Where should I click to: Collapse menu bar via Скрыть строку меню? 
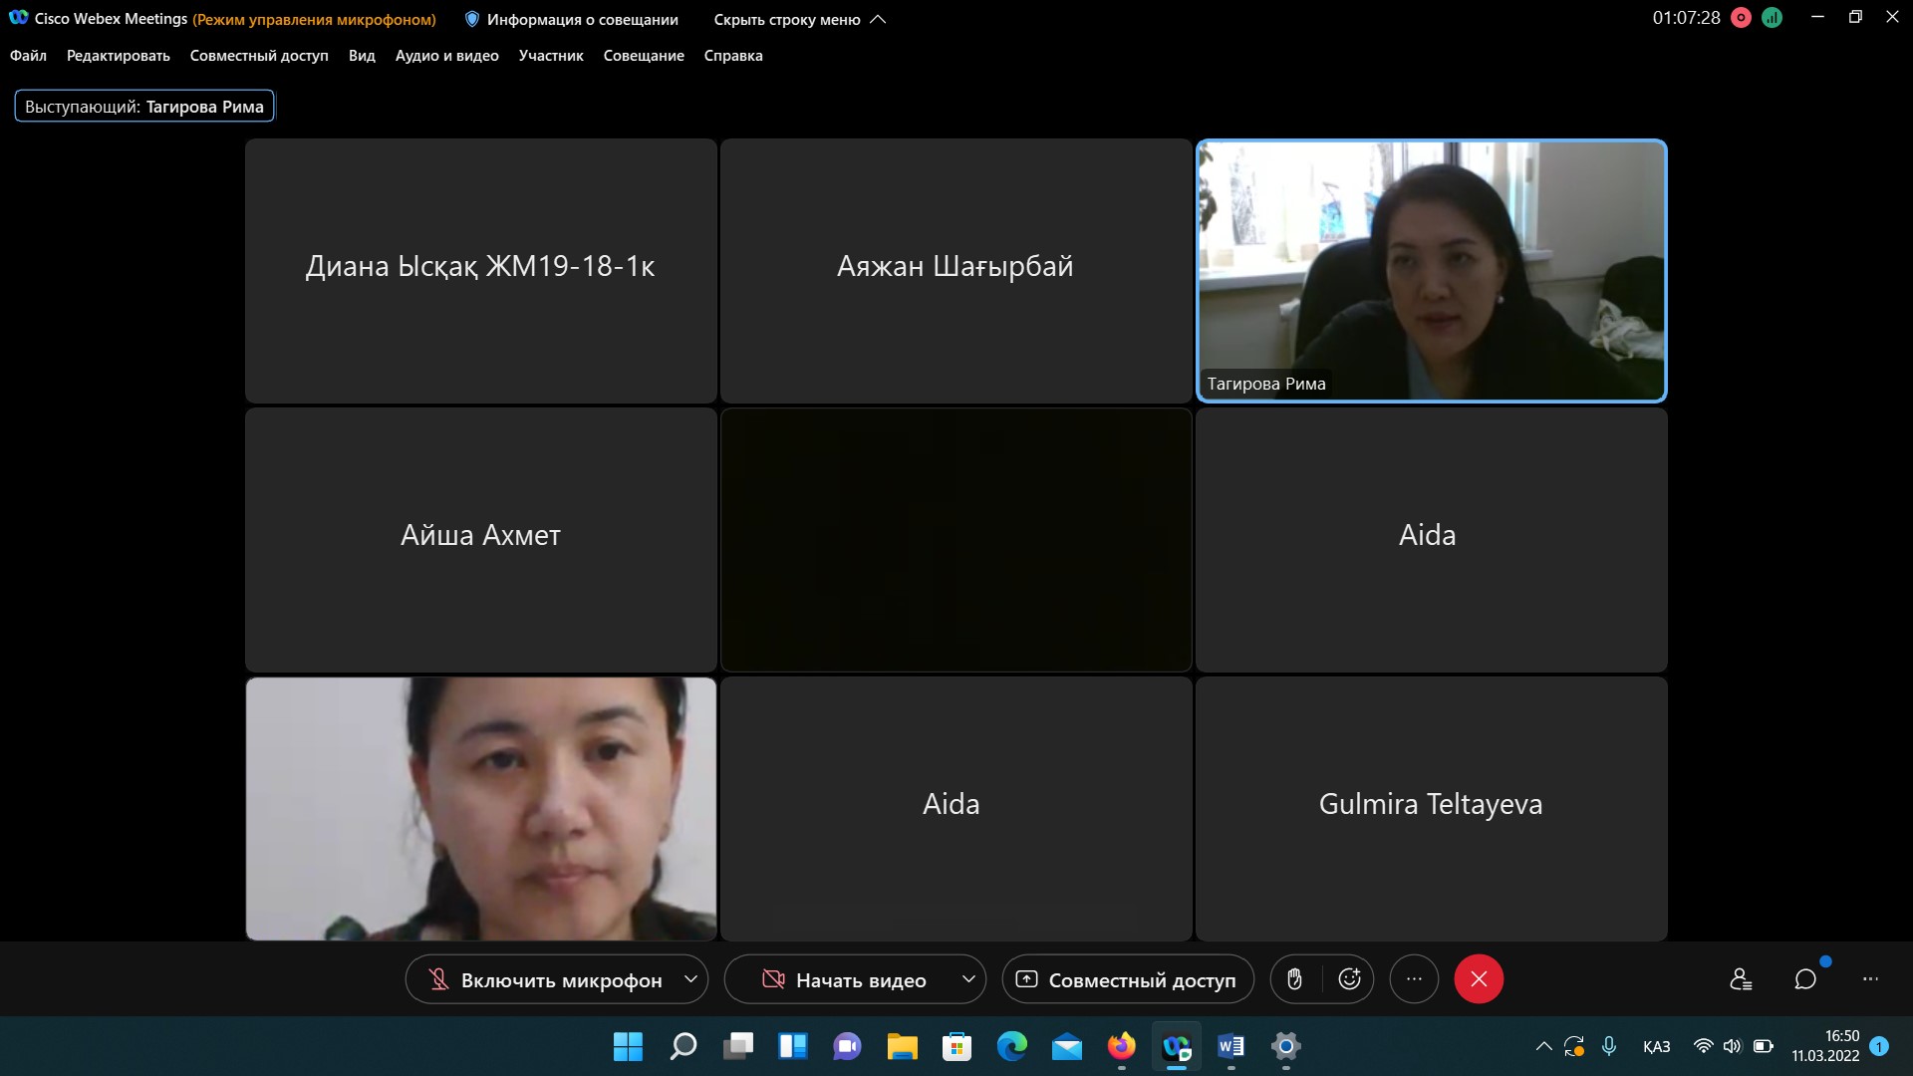(798, 19)
